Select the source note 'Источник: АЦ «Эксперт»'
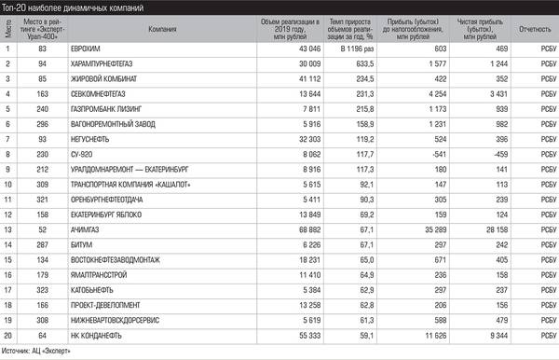 tap(35, 351)
